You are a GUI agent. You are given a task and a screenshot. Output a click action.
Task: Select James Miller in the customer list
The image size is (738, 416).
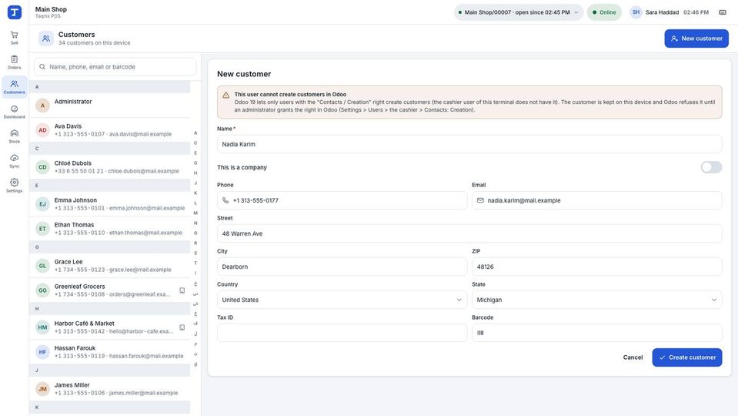tap(110, 389)
